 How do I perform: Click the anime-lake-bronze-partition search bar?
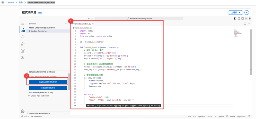click(x=139, y=18)
